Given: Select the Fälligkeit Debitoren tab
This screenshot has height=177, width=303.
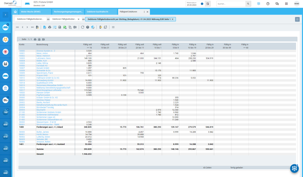Looking at the screenshot, I should pyautogui.click(x=128, y=12).
